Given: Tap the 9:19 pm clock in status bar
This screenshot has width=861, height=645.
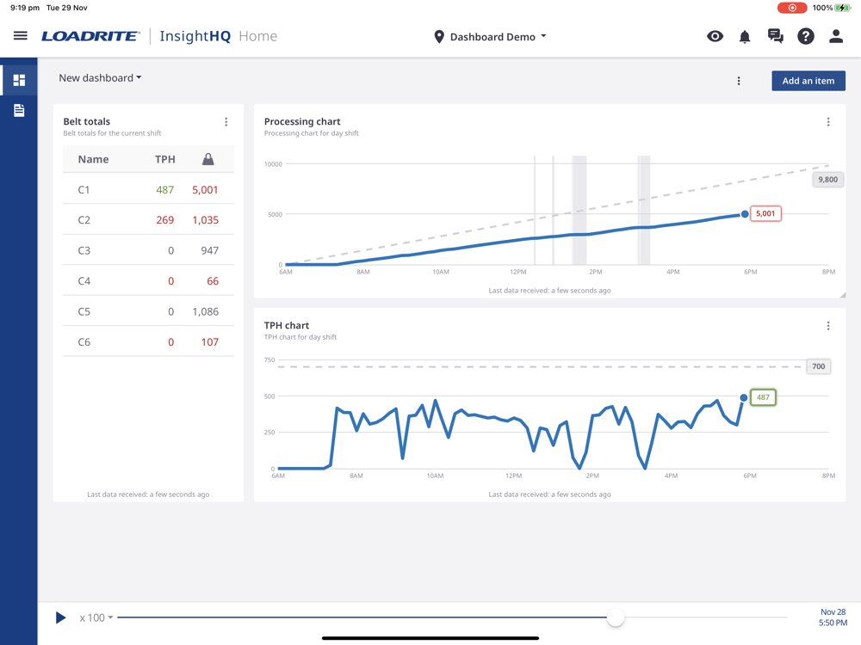Looking at the screenshot, I should point(25,8).
